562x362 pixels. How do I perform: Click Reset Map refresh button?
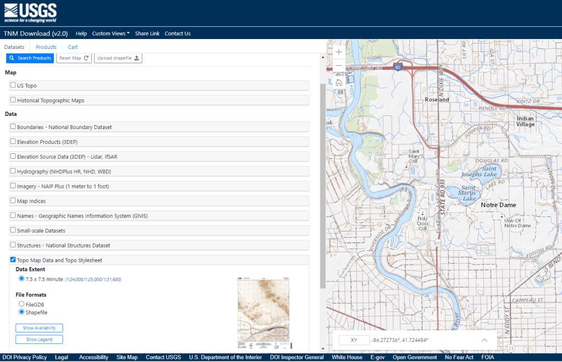click(x=74, y=58)
